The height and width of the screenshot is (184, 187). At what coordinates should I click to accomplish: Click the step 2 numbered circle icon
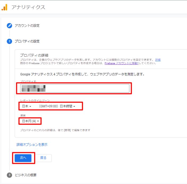[x=9, y=41]
